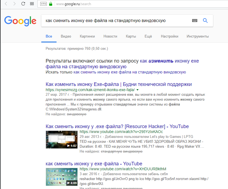Go forward with the browser forward arrow

[x=14, y=4]
